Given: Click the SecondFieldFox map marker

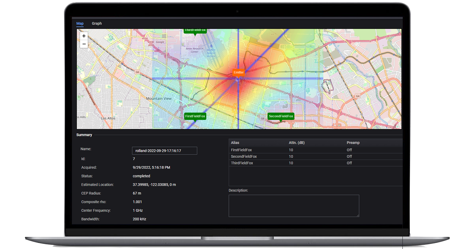Looking at the screenshot, I should click(x=281, y=116).
